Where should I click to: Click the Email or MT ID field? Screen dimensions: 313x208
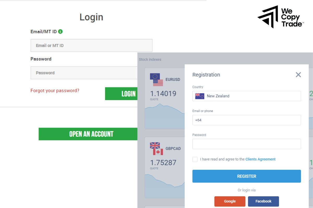[91, 45]
